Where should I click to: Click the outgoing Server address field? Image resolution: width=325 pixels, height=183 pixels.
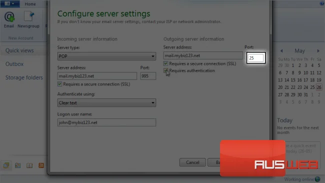pyautogui.click(x=203, y=55)
